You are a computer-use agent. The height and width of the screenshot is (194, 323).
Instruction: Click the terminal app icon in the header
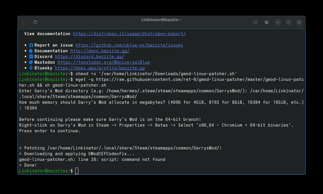(24, 22)
